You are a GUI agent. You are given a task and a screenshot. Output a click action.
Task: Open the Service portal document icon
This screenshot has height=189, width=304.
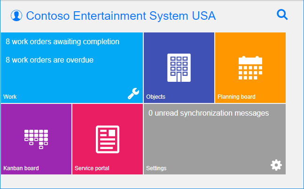pos(108,139)
